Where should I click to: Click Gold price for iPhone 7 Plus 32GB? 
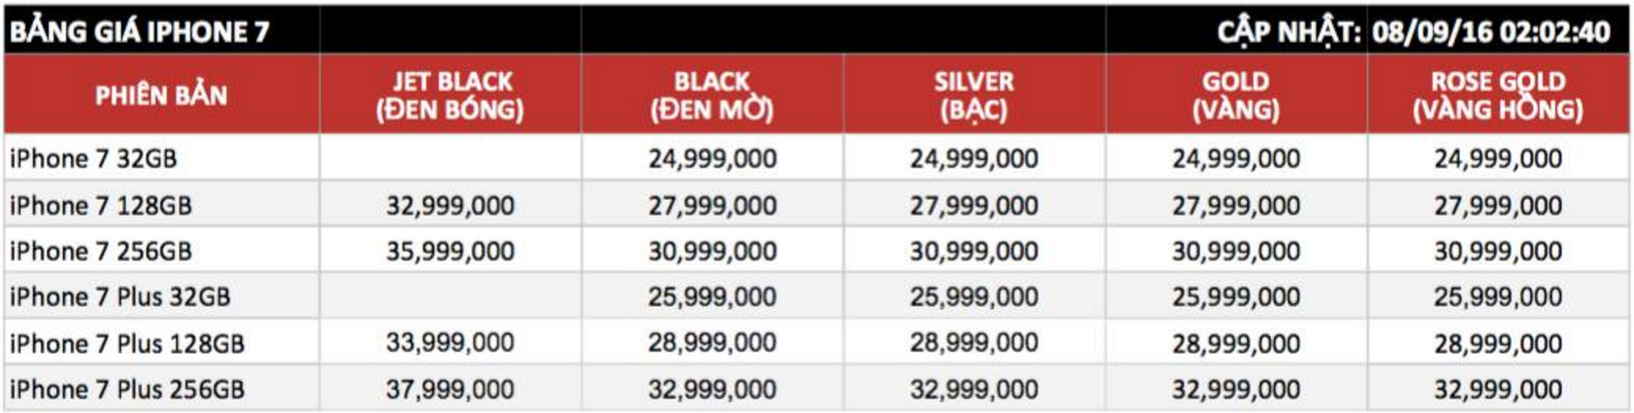(x=1235, y=297)
